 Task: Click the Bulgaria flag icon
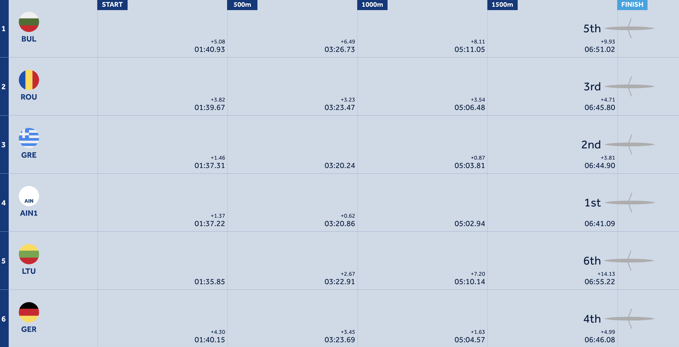click(x=29, y=22)
